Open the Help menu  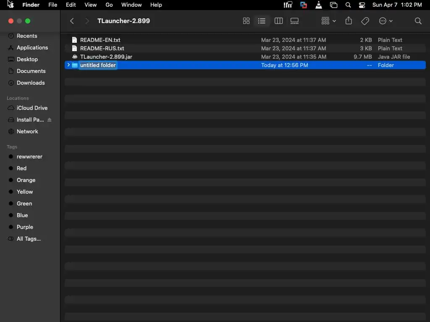(156, 5)
